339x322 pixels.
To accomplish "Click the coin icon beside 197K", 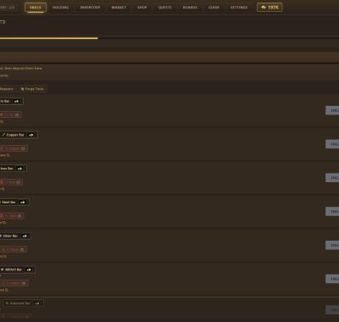I will (x=264, y=8).
